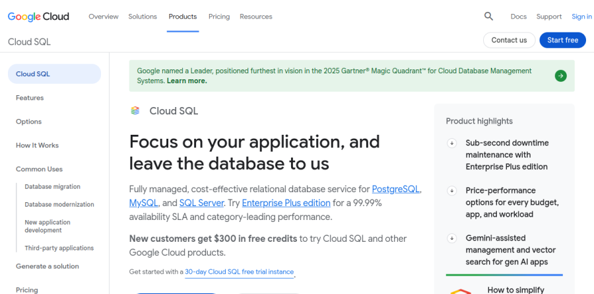Open the Pricing top nav item
Viewport: 594px width, 294px height.
click(219, 17)
